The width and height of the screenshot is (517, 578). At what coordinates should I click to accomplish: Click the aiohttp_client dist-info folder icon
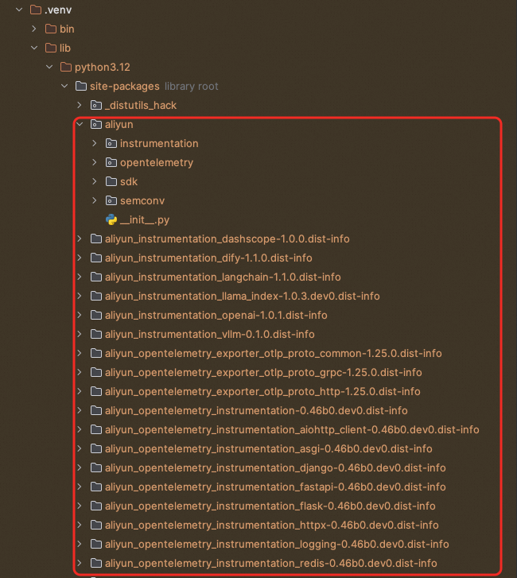96,429
